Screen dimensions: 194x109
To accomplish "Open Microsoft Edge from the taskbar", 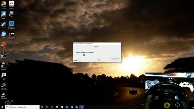I will [52, 107].
